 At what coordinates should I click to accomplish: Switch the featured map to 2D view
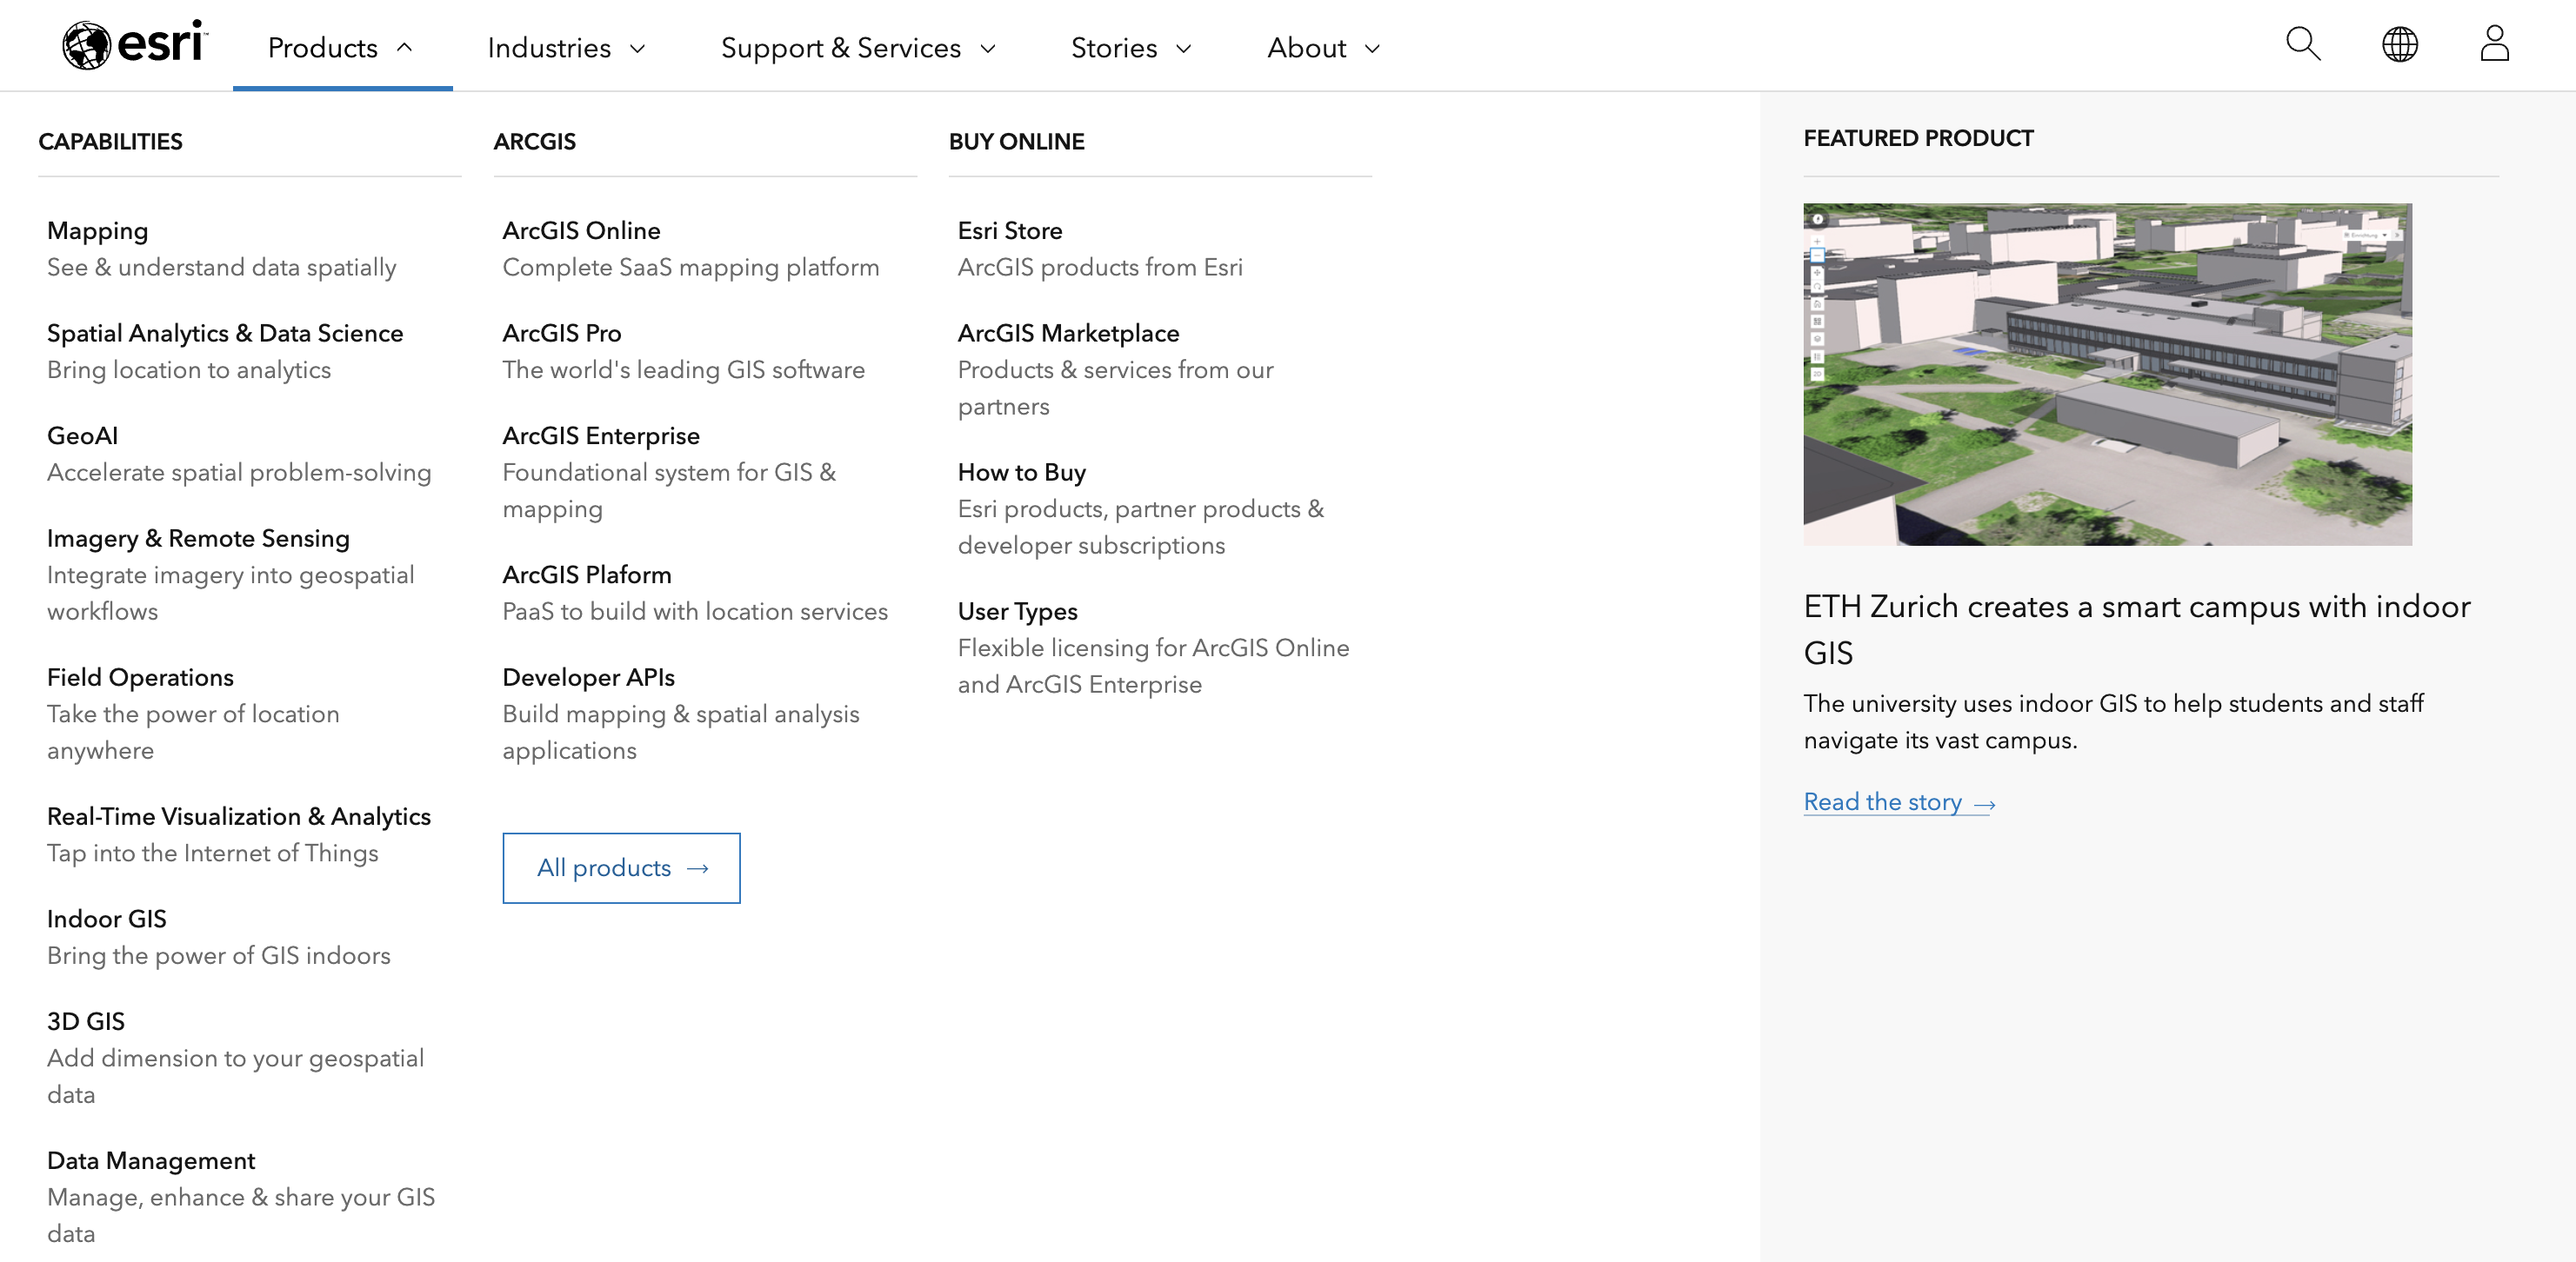point(1818,374)
